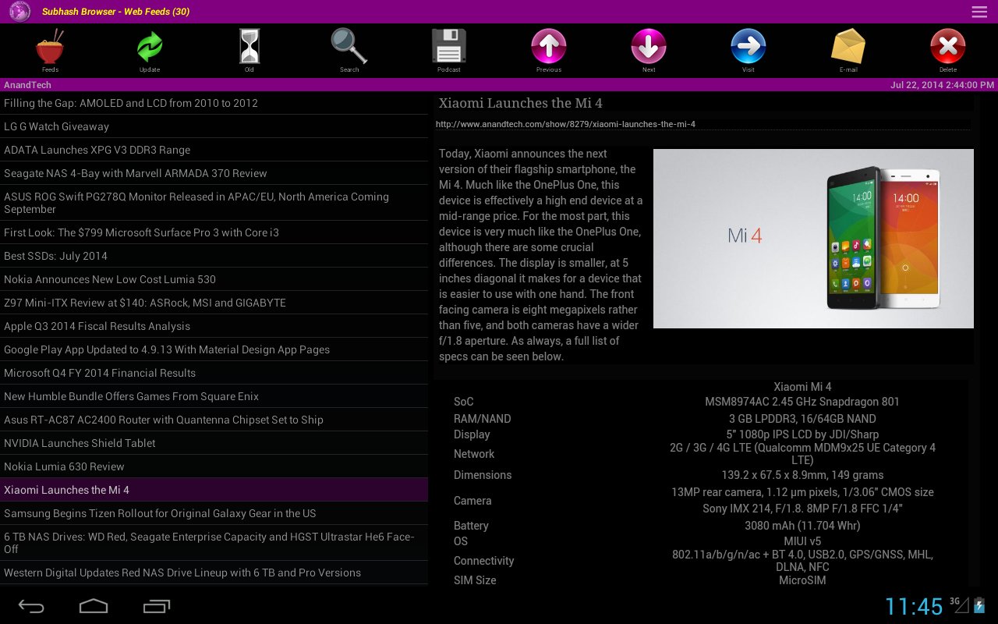This screenshot has height=624, width=998.
Task: Open Android Recent Apps button
Action: (156, 606)
